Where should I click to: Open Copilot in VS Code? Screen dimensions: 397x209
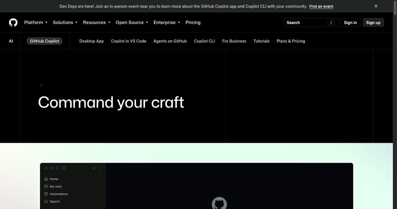[x=129, y=41]
